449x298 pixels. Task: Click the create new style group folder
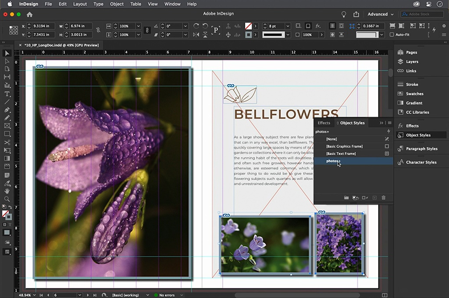pyautogui.click(x=346, y=198)
